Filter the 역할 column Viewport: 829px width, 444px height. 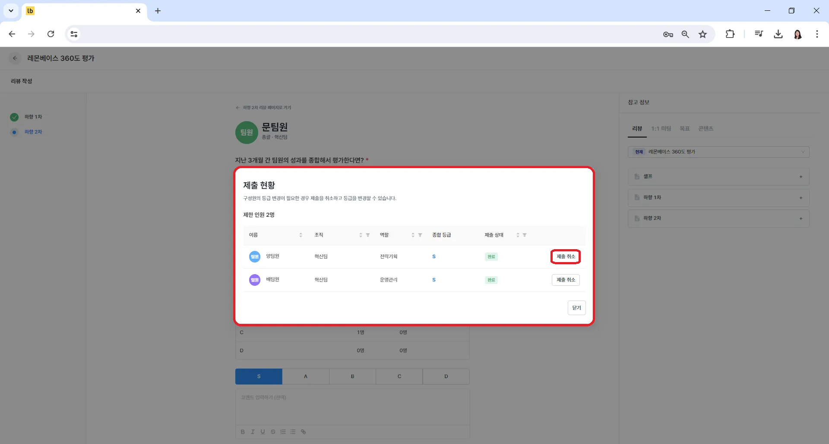pos(420,235)
